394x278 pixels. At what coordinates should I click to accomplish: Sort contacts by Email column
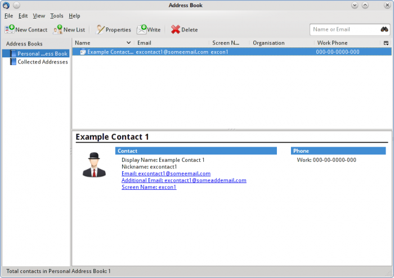[172, 43]
